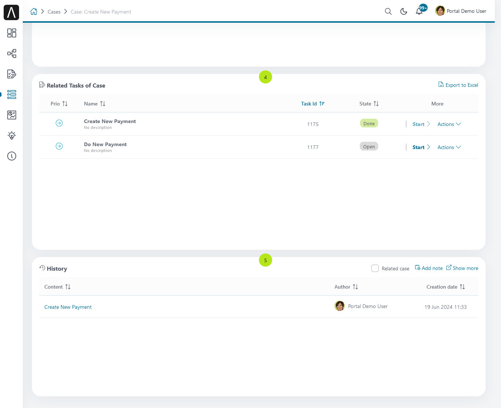This screenshot has width=501, height=408.
Task: Click task id 1177
Action: point(313,147)
